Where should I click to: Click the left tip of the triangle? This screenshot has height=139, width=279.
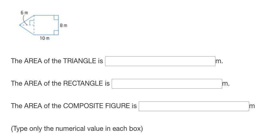pyautogui.click(x=20, y=25)
